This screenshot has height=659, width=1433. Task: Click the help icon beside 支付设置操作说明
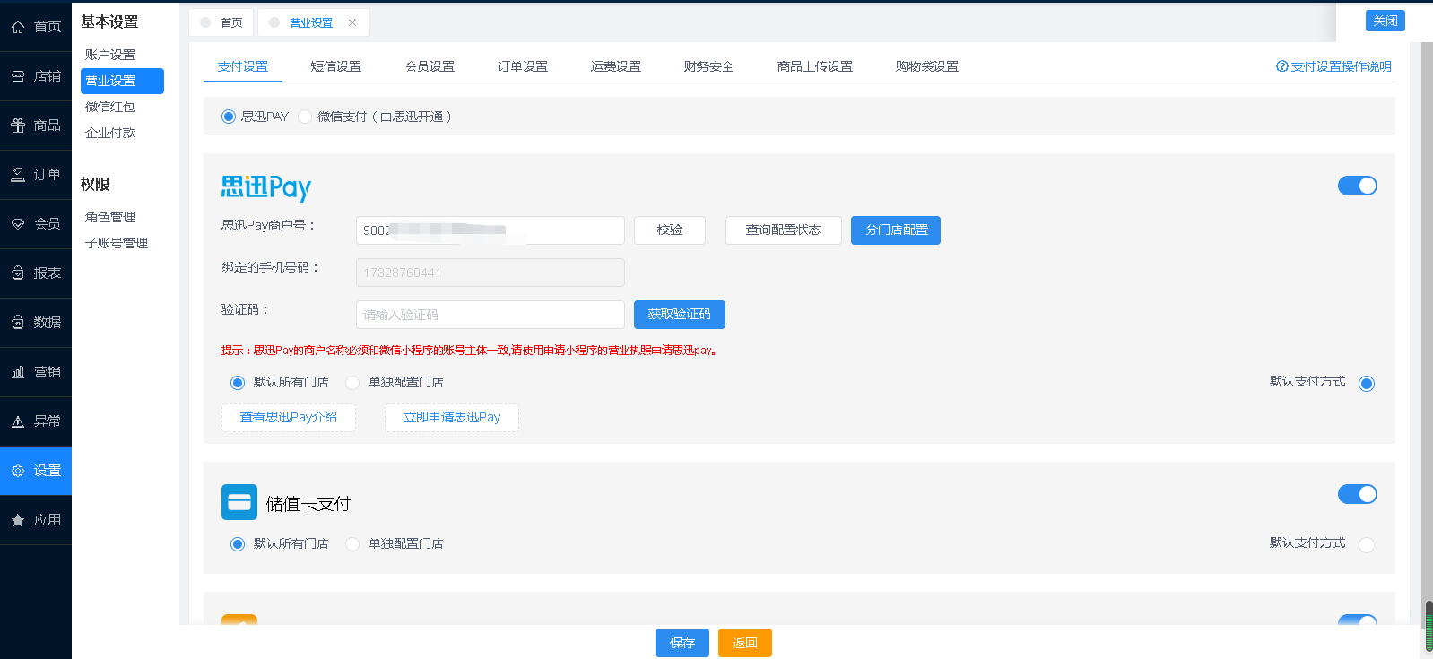point(1282,66)
